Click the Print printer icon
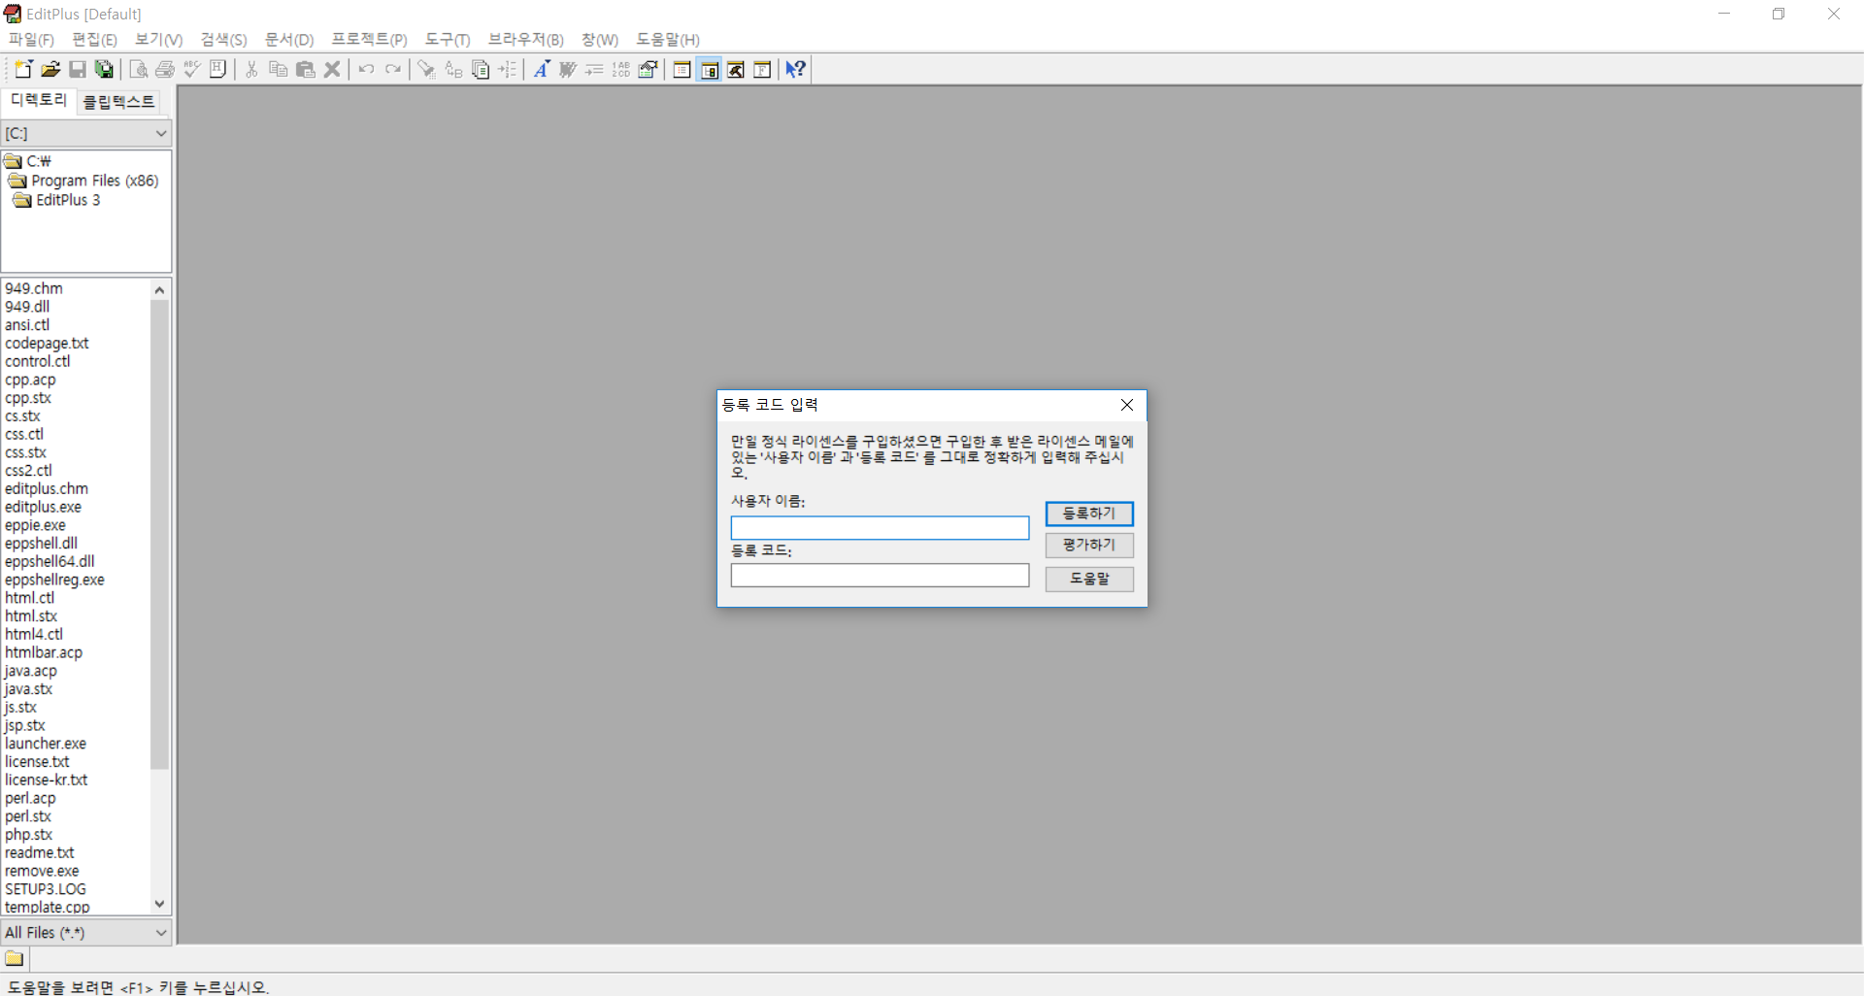Viewport: 1864px width, 996px height. click(x=165, y=69)
